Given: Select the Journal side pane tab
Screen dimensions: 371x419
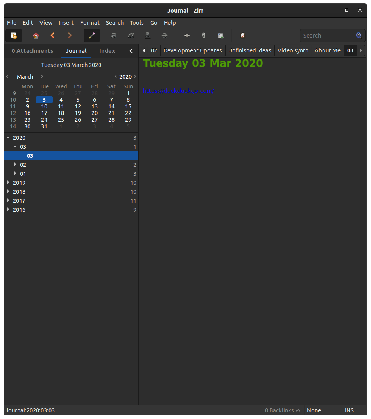Looking at the screenshot, I should click(76, 51).
